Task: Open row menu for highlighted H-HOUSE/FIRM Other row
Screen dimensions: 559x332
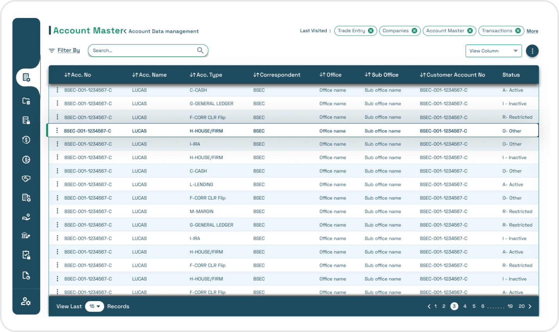Action: 57,131
